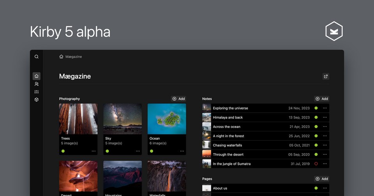Open the options menu on Ocean card
Image resolution: width=374 pixels, height=196 pixels.
(182, 151)
